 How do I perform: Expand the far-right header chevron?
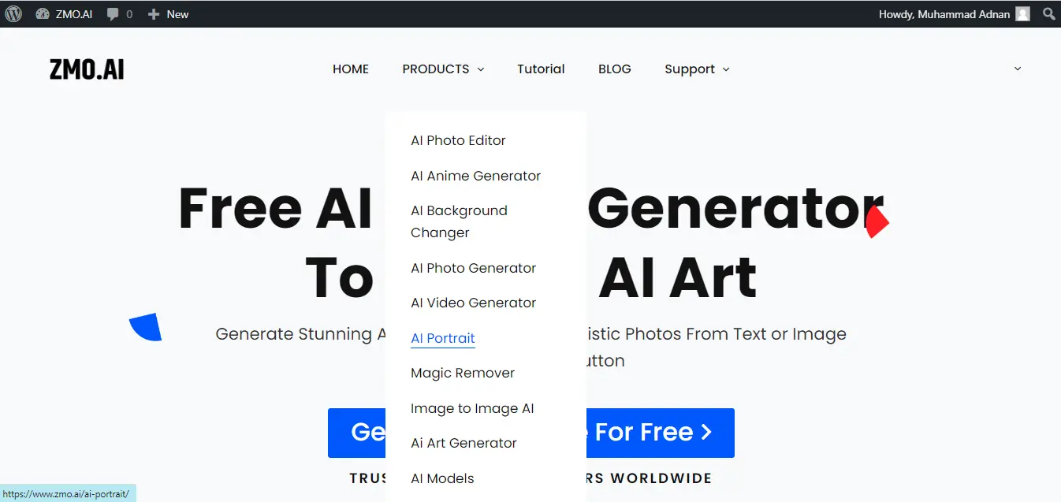coord(1018,69)
